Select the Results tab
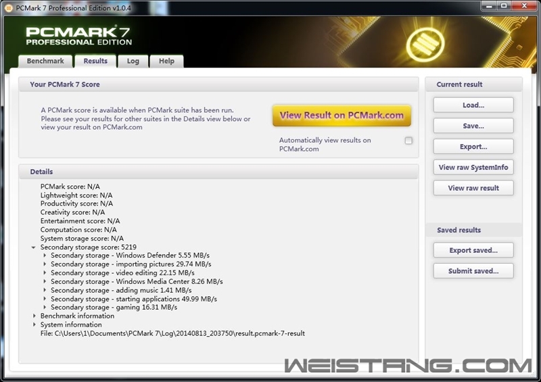Screen dimensions: 541x382 (95, 61)
